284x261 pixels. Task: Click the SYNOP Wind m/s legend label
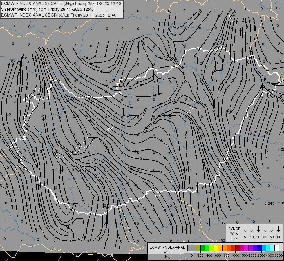coord(234,233)
